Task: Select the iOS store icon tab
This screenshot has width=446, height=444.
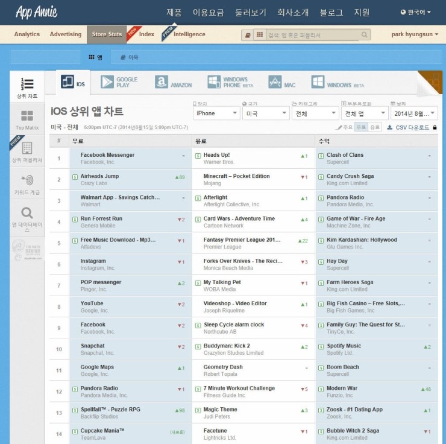Action: (68, 81)
